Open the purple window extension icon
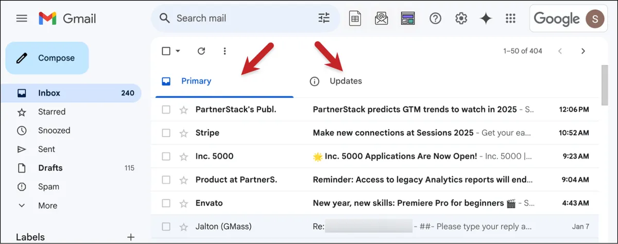This screenshot has height=244, width=618. pyautogui.click(x=408, y=18)
